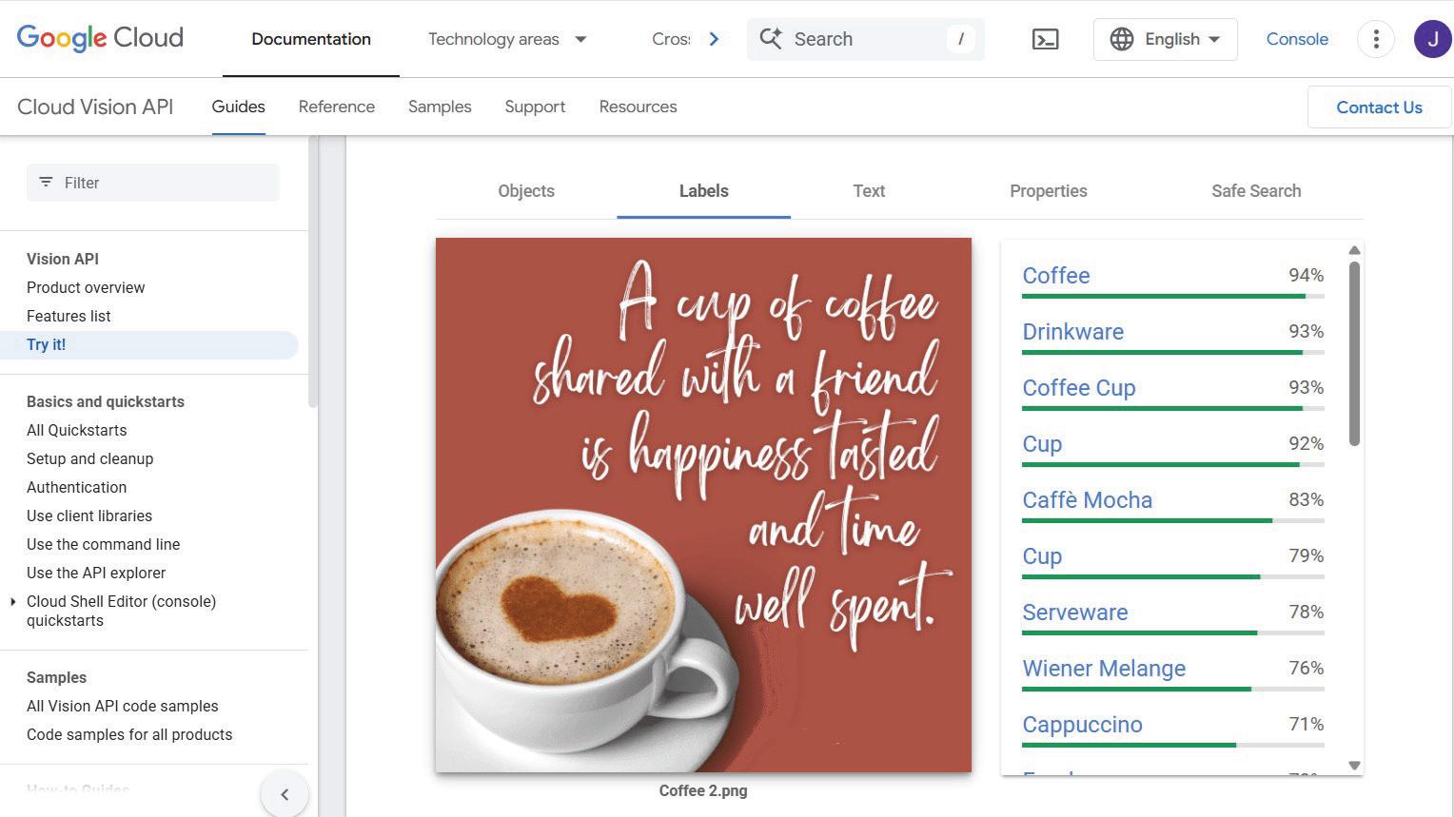1454x817 pixels.
Task: Open Use the API explorer page
Action: click(x=96, y=573)
